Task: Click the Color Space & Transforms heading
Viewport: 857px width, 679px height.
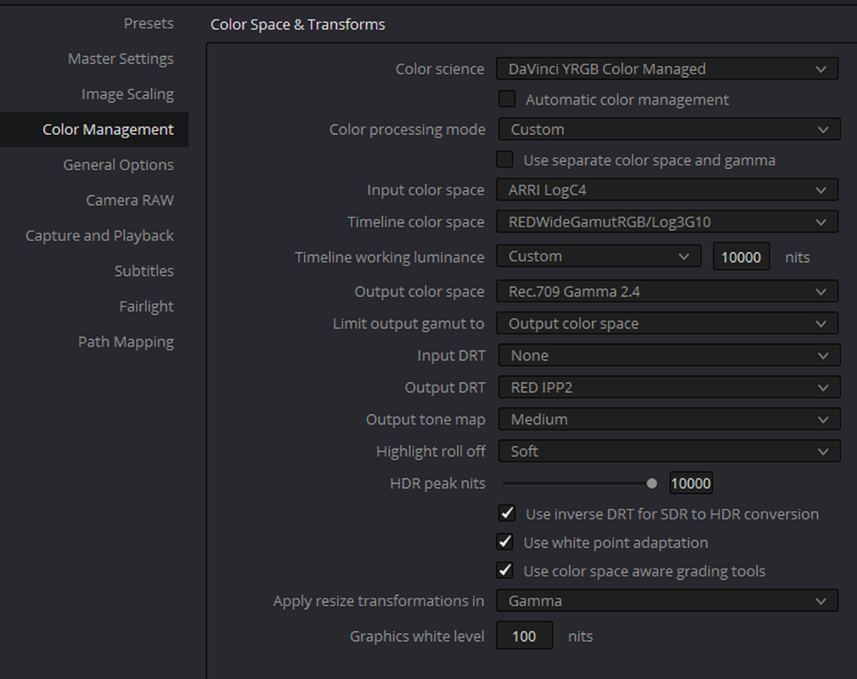Action: (x=298, y=25)
